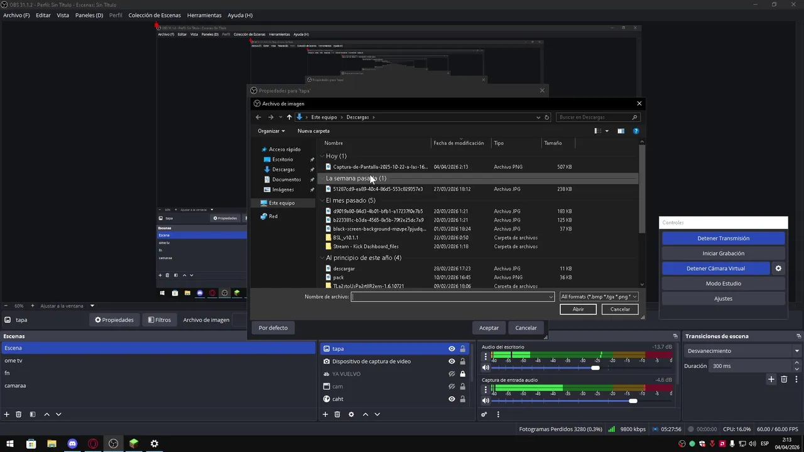Move source down in sources list

coord(377,414)
